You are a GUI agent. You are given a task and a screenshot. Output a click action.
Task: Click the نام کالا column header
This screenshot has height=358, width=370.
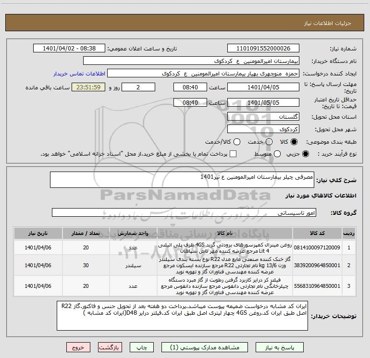pyautogui.click(x=225, y=233)
